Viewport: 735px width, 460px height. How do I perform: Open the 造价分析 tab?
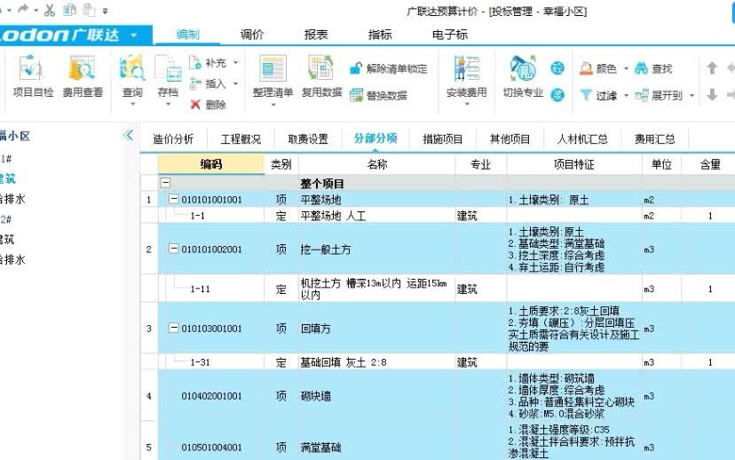pyautogui.click(x=173, y=139)
